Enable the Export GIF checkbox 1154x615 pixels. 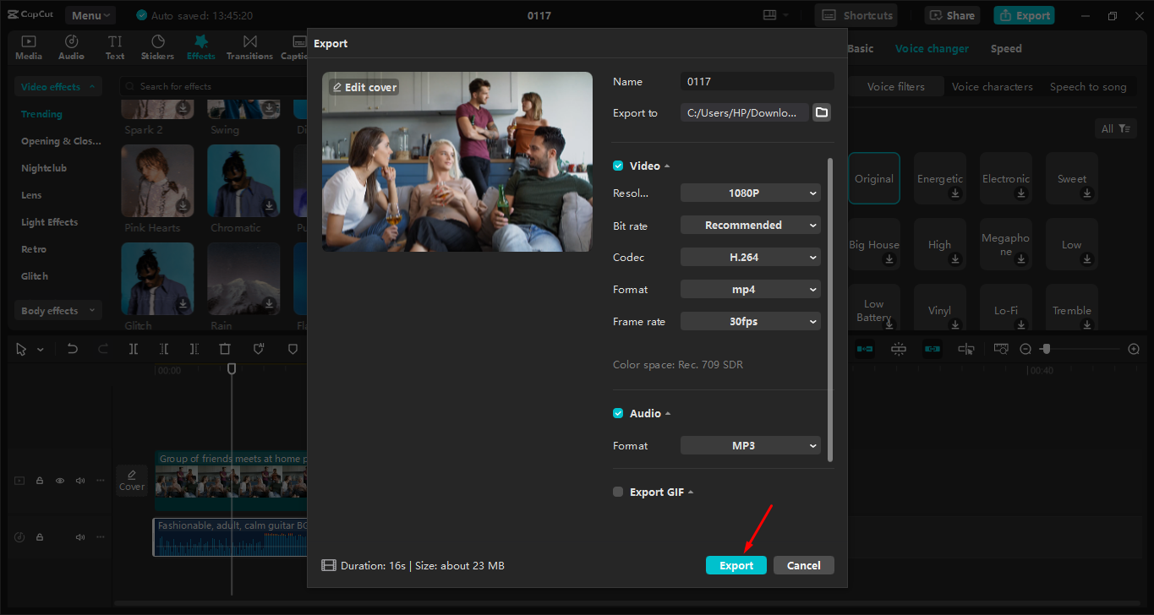pyautogui.click(x=618, y=491)
